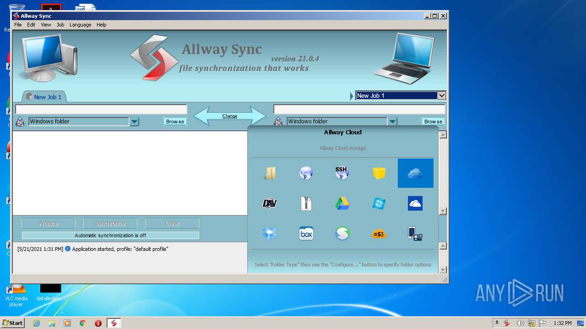Pick the SSH folder type icon
Screen dimensions: 586x329
coord(342,173)
